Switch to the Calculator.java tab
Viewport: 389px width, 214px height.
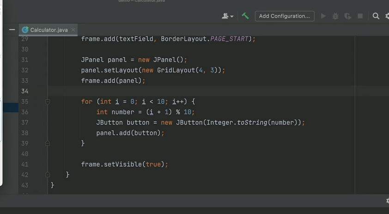[49, 30]
